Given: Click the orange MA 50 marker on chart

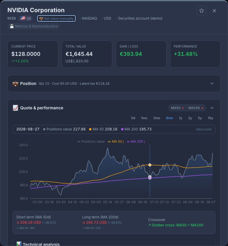Looking at the screenshot, I should coord(150,165).
